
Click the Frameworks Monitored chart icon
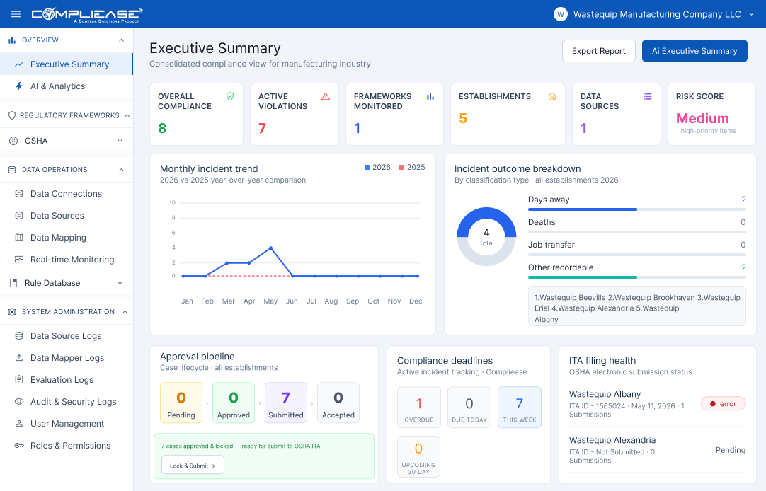(430, 96)
